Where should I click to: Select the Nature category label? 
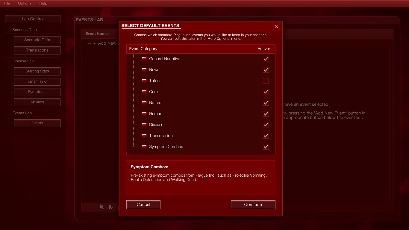(x=155, y=103)
